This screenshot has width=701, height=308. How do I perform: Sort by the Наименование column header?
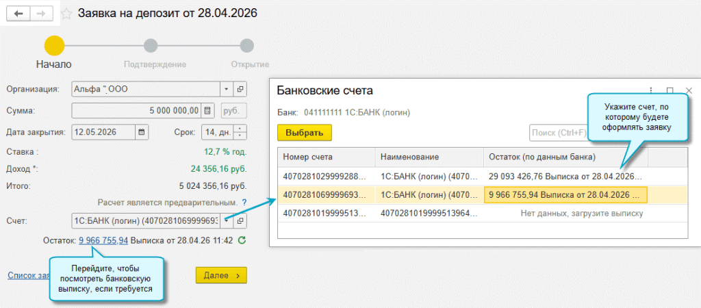pyautogui.click(x=430, y=157)
